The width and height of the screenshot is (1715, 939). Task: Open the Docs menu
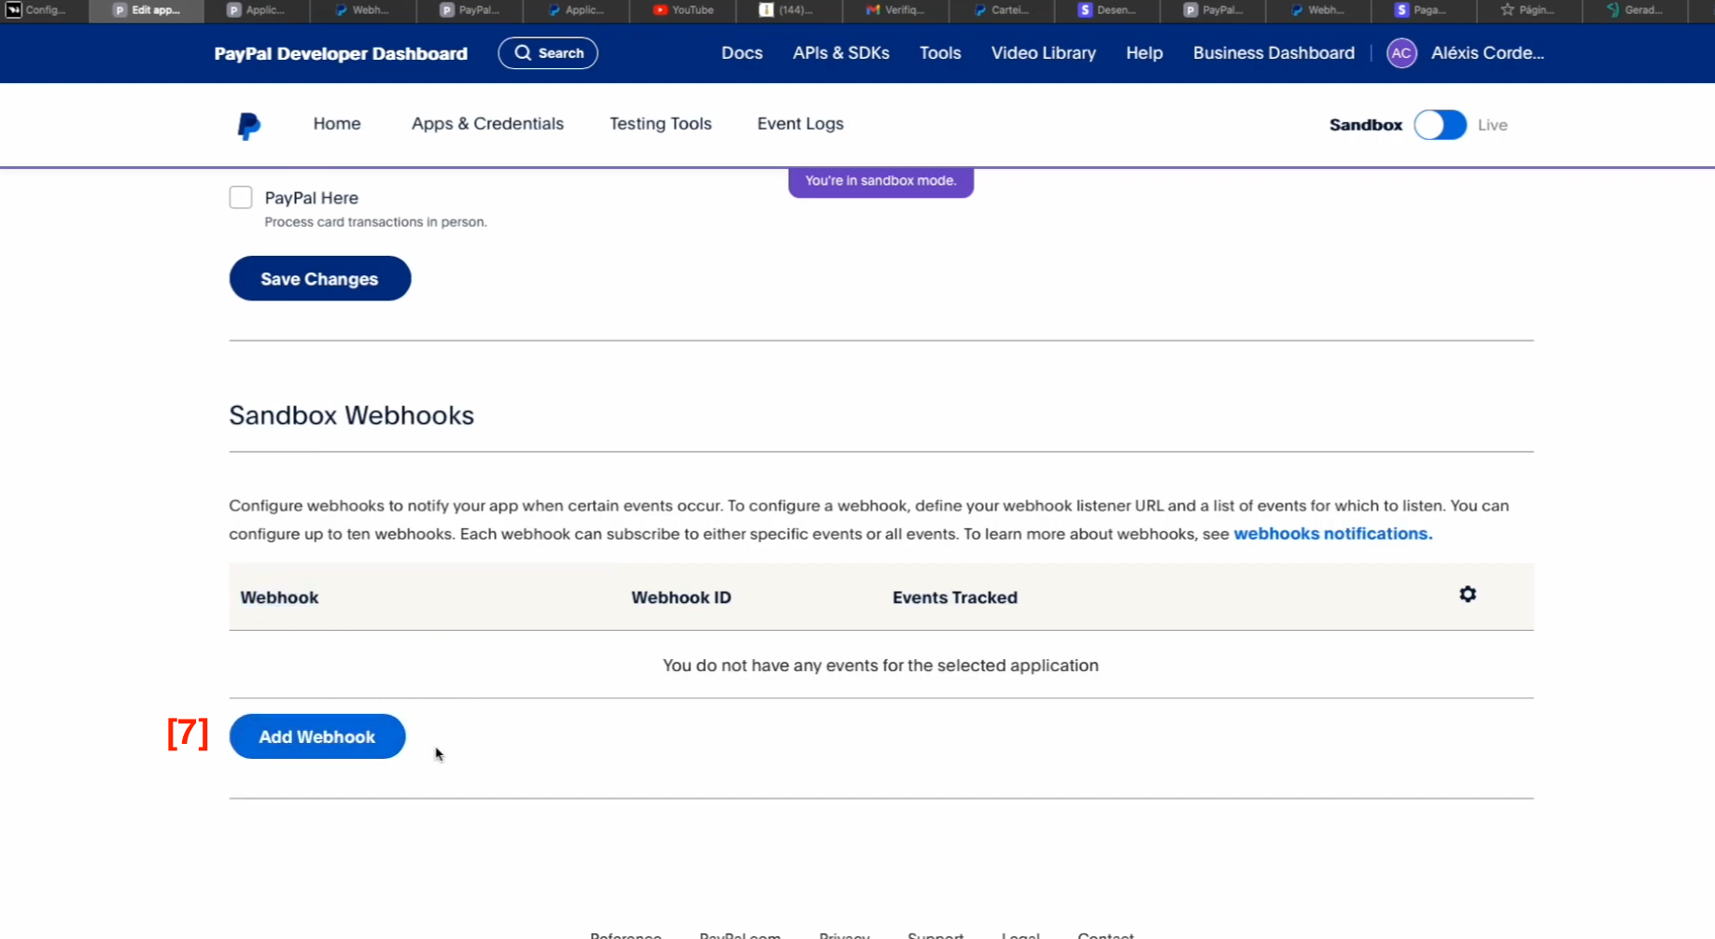[741, 53]
